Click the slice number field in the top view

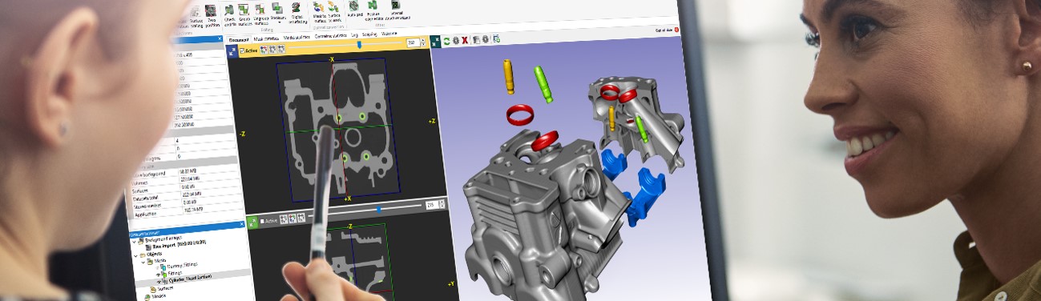click(414, 42)
